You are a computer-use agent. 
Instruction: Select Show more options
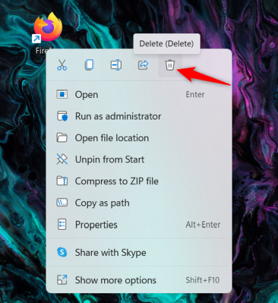tap(139, 280)
